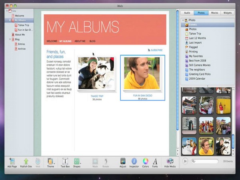Screen dimensions: 240x180
Task: Collapse the iPhoto library disclosure triangle
Action: [183, 20]
